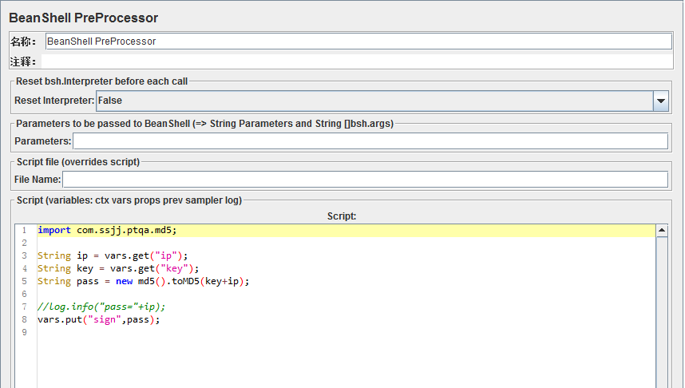The height and width of the screenshot is (388, 685).
Task: Click line number 2 in the gutter
Action: 25,243
